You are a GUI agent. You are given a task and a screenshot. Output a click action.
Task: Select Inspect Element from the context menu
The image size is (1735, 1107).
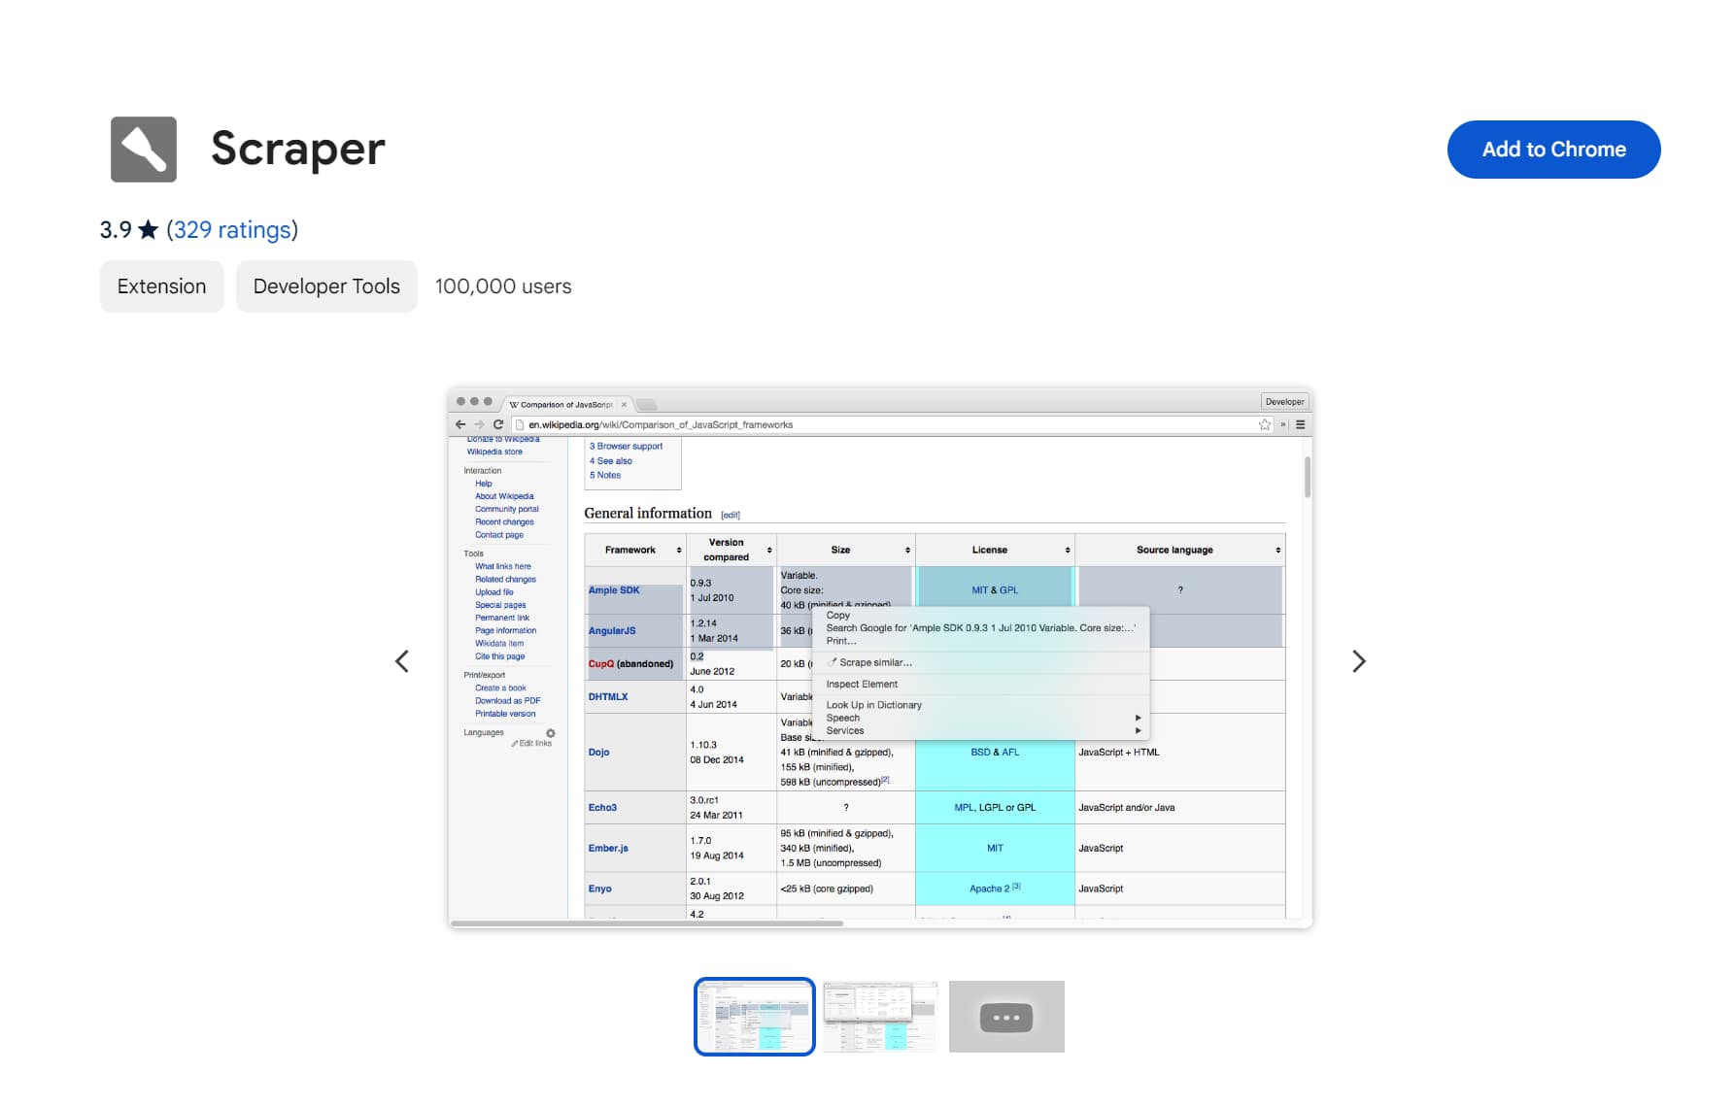point(861,684)
